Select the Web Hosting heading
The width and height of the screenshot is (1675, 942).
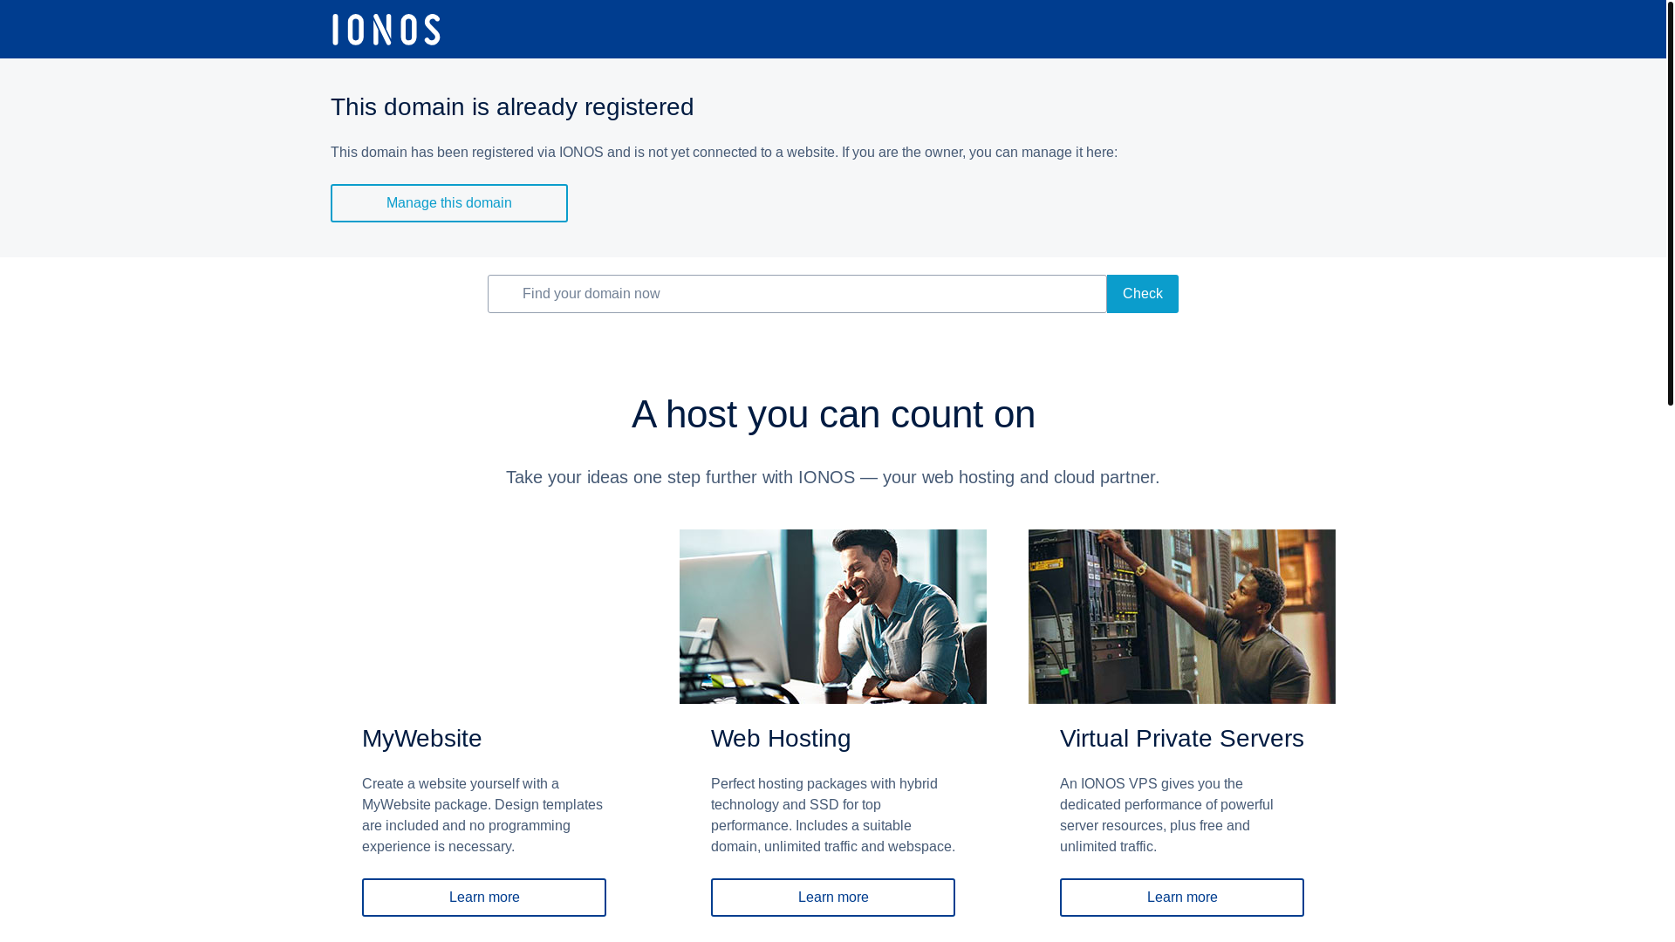[x=780, y=739]
